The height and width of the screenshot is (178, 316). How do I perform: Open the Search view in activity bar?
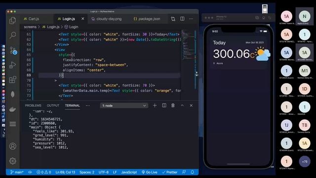(x=12, y=35)
